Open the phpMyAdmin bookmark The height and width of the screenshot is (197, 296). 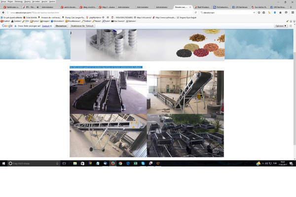click(94, 17)
